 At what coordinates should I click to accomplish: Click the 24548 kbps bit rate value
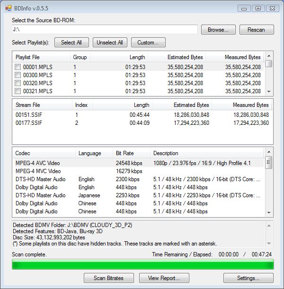(x=129, y=163)
